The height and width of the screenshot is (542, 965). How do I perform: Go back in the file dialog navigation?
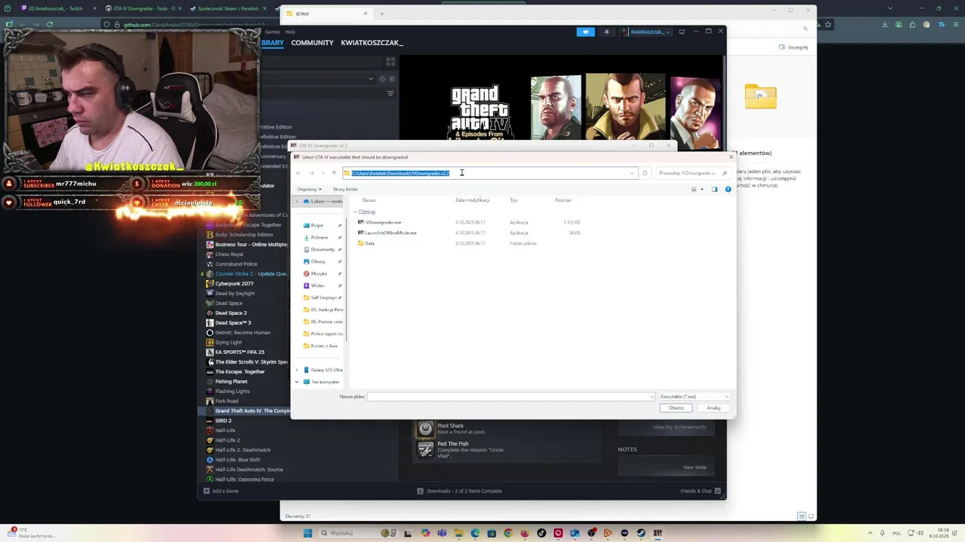click(299, 173)
